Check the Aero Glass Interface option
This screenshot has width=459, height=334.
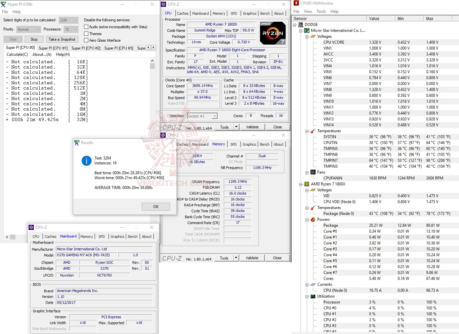tap(86, 40)
